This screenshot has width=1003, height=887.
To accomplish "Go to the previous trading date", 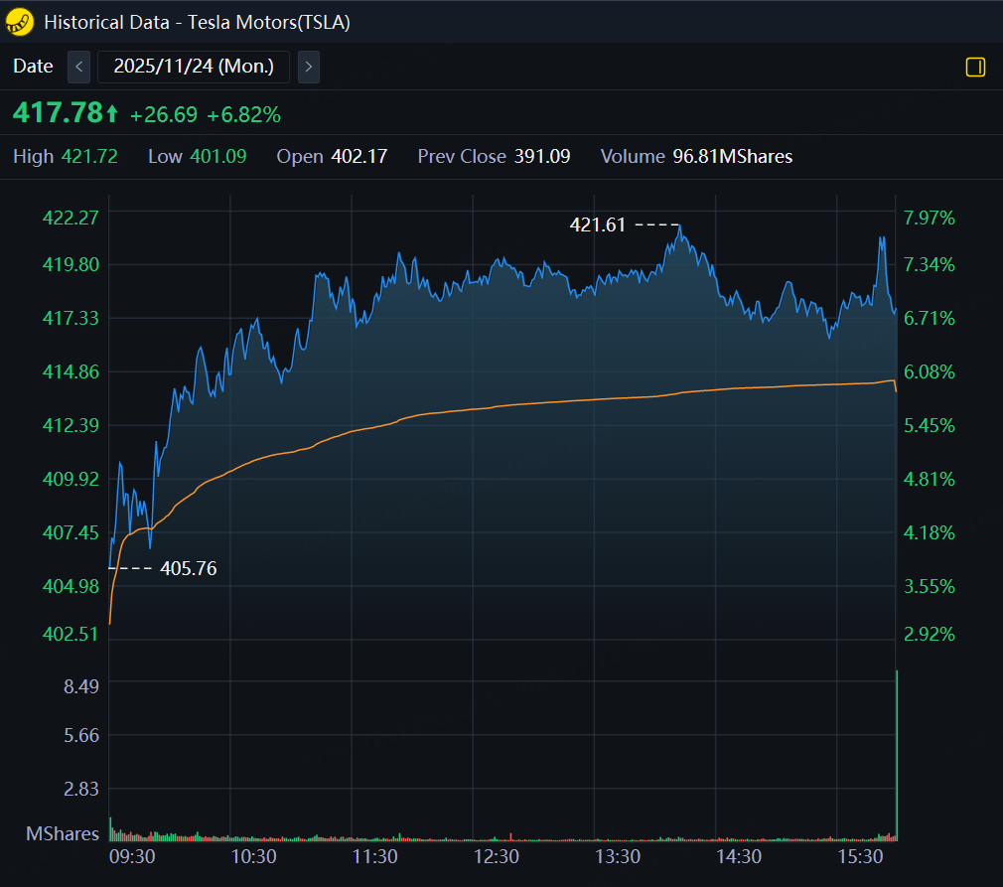I will pyautogui.click(x=78, y=67).
